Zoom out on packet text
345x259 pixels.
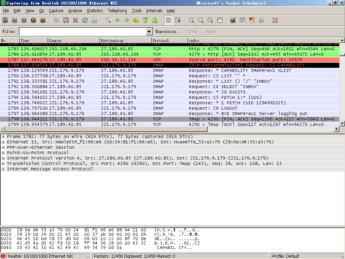point(201,20)
